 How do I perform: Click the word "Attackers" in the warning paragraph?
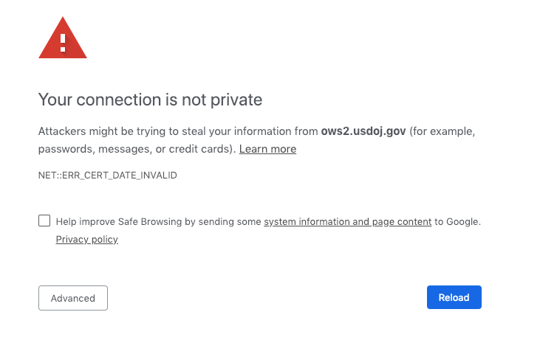[x=61, y=132]
